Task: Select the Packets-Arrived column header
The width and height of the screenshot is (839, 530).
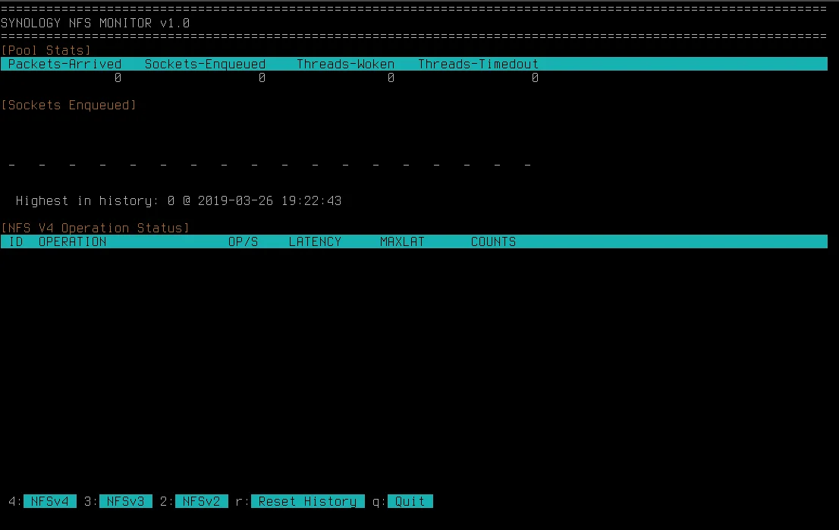Action: pos(64,65)
